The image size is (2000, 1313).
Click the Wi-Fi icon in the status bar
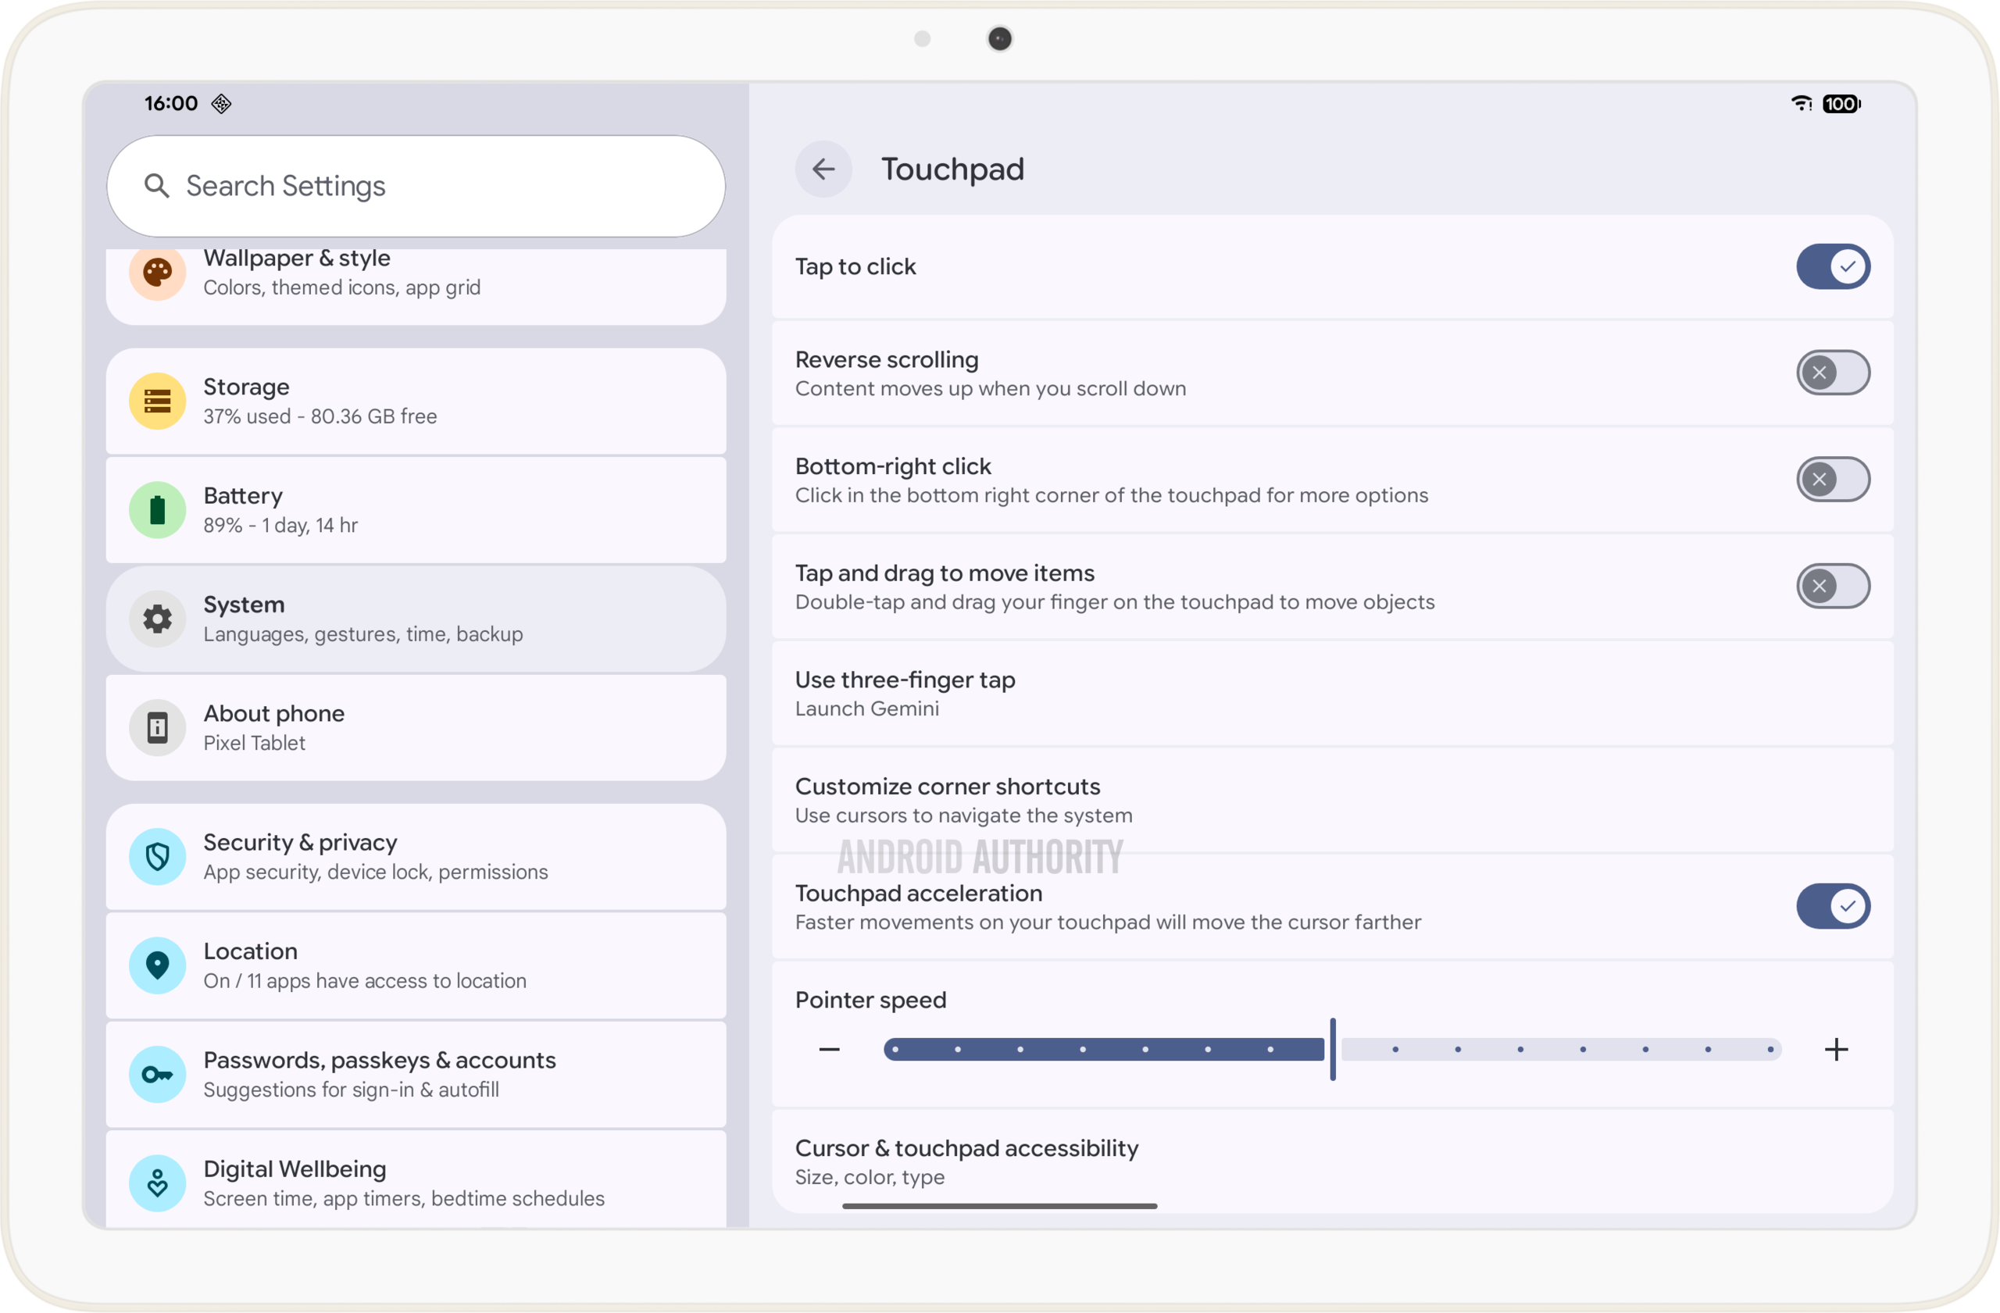[x=1800, y=103]
